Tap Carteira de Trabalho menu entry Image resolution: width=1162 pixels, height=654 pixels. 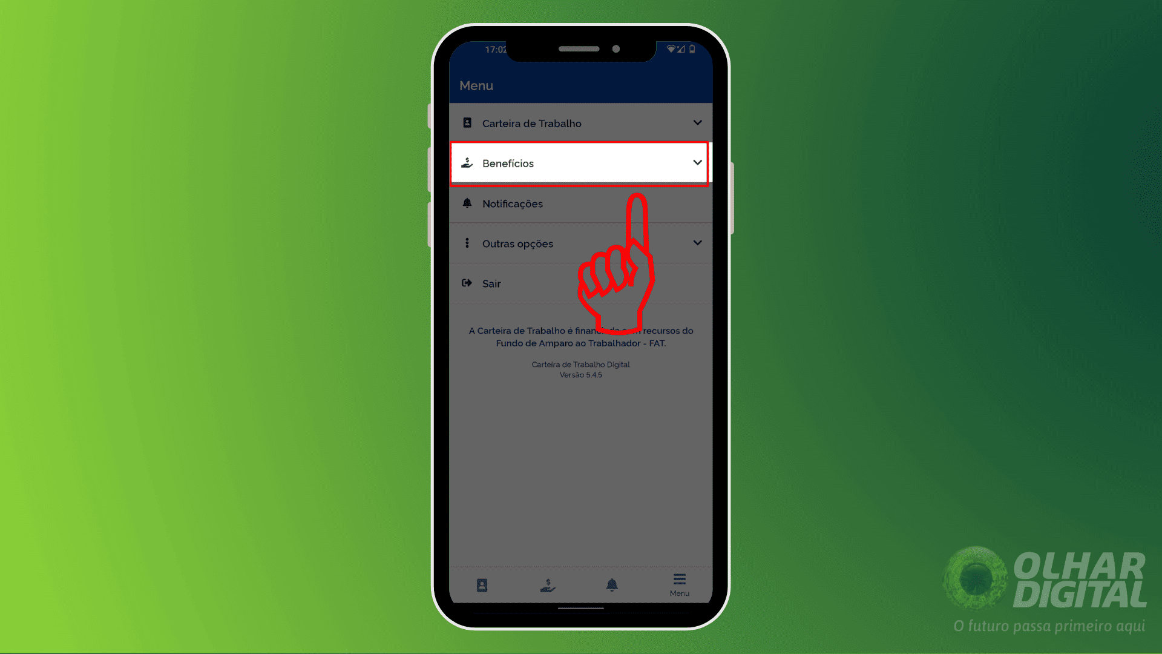580,123
